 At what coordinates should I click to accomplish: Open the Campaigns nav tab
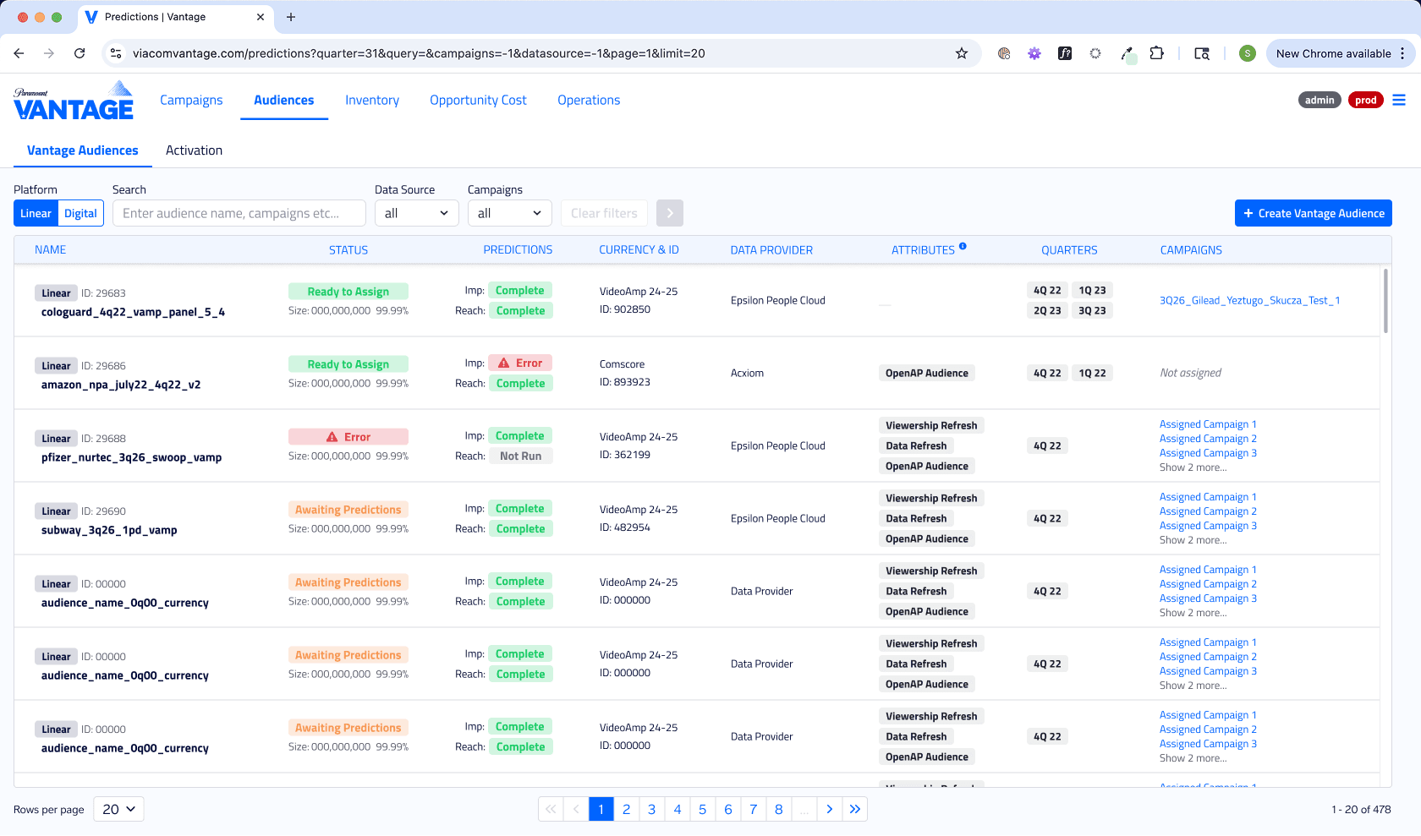click(191, 100)
